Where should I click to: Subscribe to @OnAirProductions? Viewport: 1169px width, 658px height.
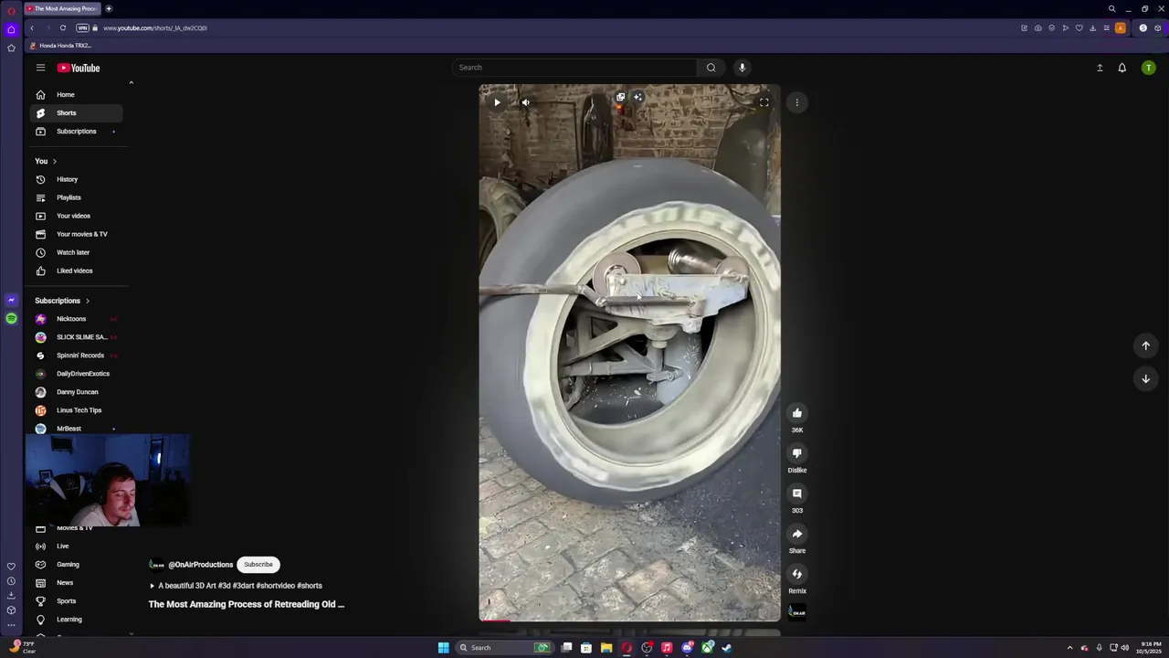(x=258, y=565)
